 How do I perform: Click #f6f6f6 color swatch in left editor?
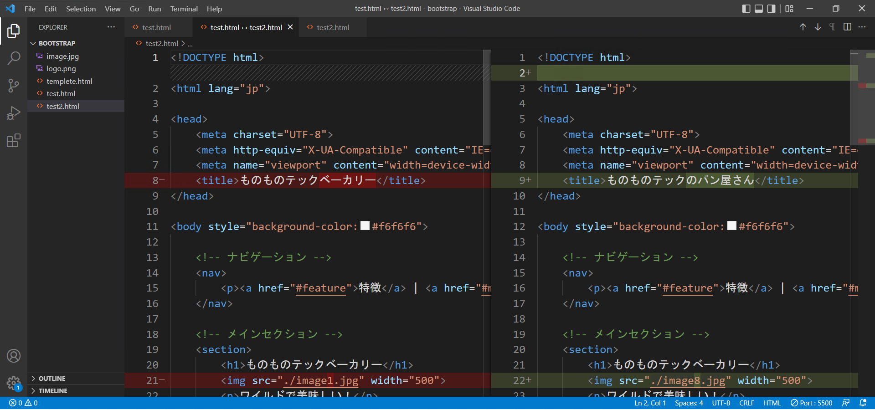[x=365, y=225]
